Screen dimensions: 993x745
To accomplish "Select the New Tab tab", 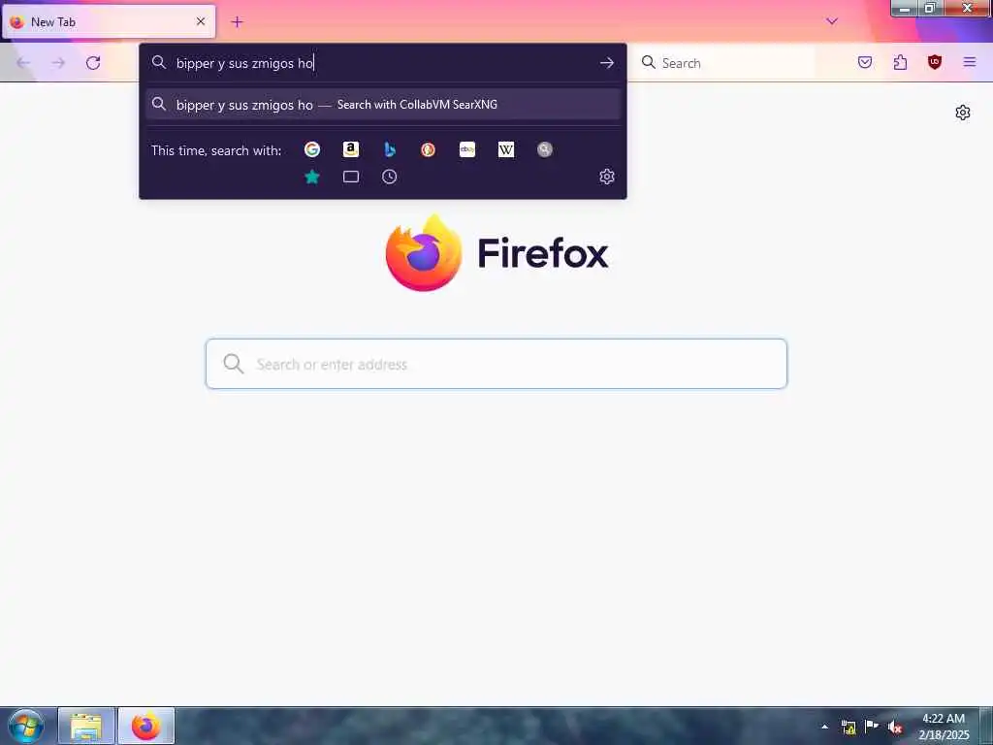I will click(x=109, y=21).
